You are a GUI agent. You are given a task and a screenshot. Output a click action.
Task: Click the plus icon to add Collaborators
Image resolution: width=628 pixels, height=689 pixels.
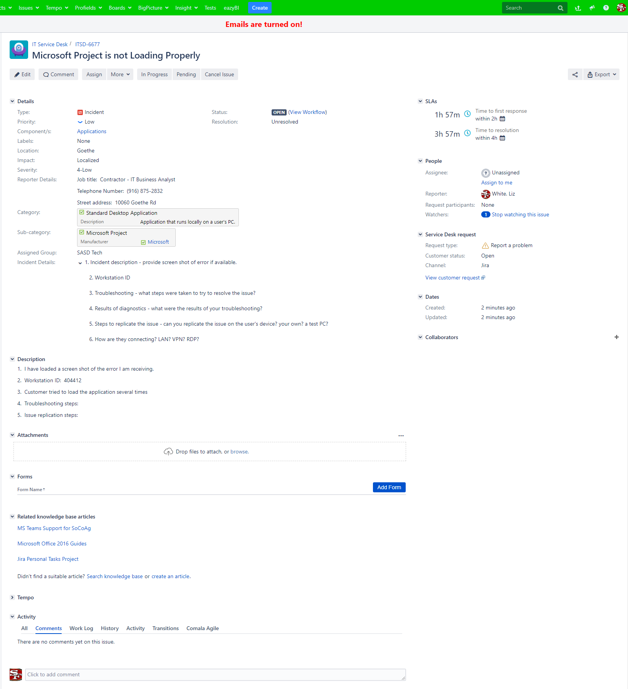pos(616,337)
